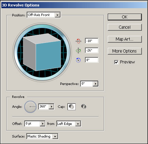Click the 3D cube rotation trackball

[x=42, y=53]
